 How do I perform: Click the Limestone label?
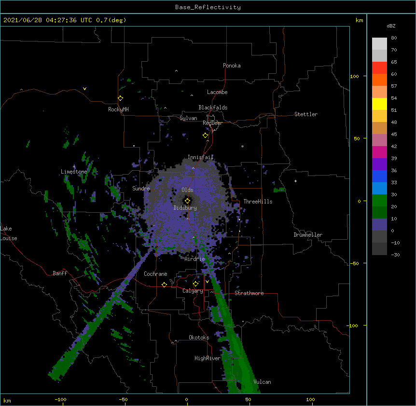[74, 172]
